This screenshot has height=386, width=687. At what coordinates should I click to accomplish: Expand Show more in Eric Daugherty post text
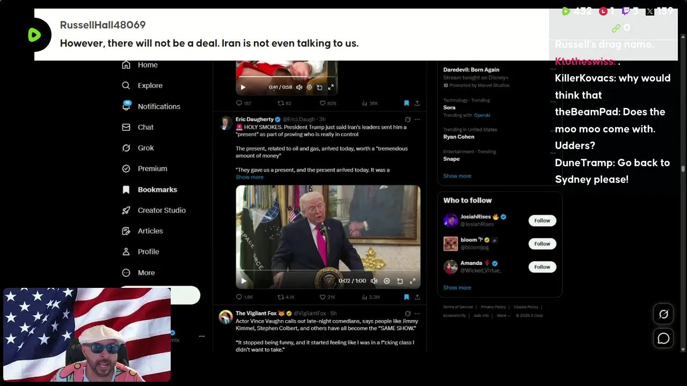pos(250,177)
